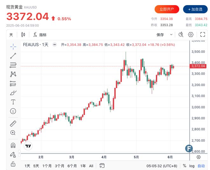
Task: Toggle lock all drawings
Action: click(x=13, y=164)
